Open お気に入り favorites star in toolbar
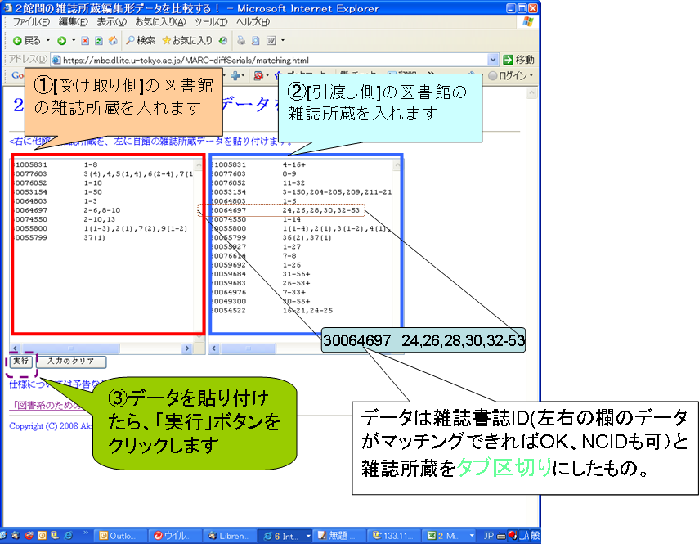The height and width of the screenshot is (544, 699). click(166, 41)
